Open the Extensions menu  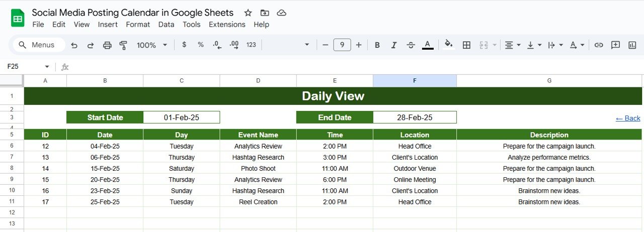[227, 25]
